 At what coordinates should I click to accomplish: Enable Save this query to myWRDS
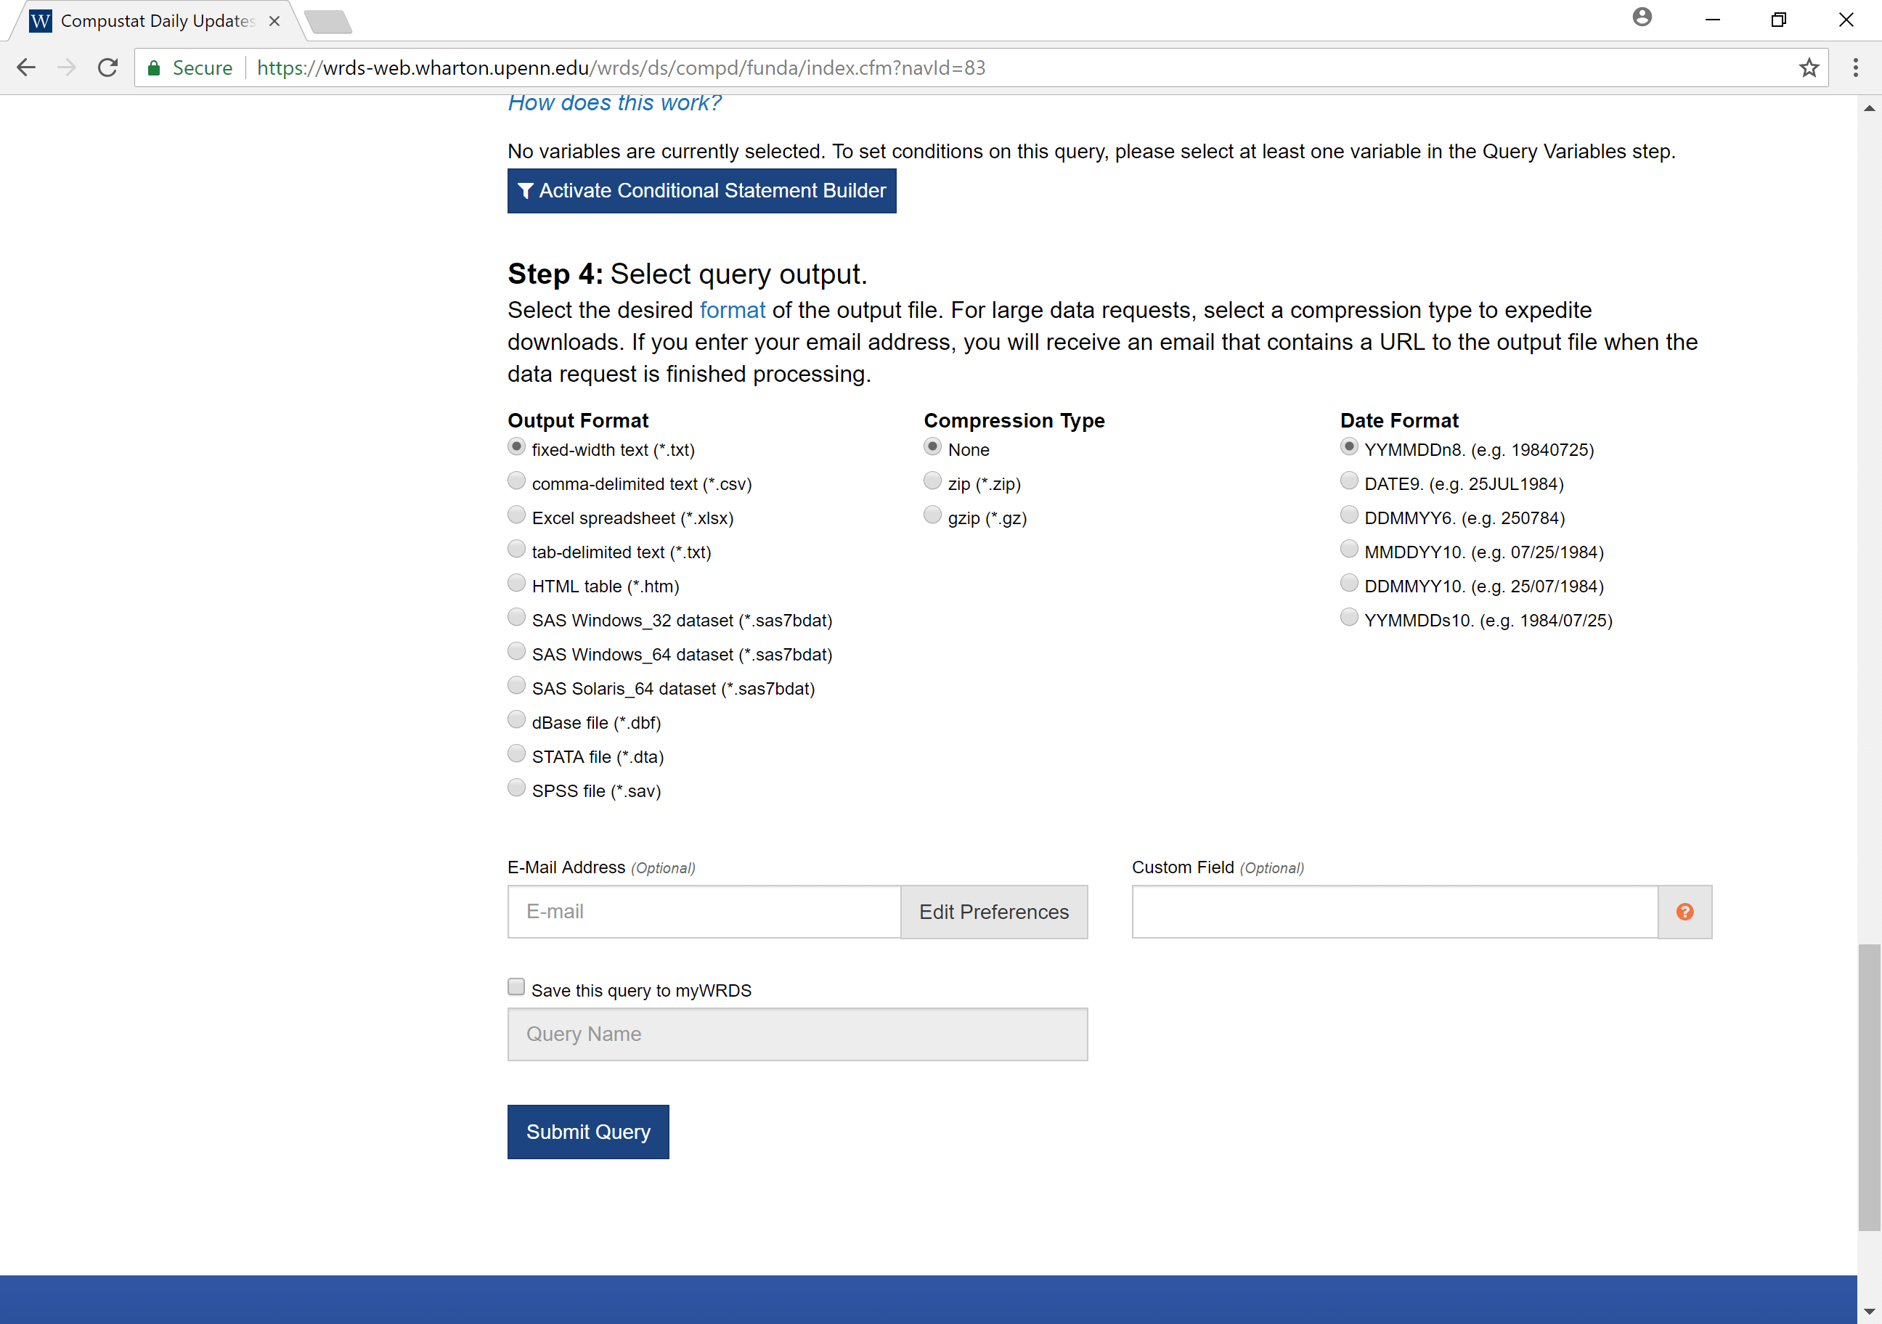516,987
